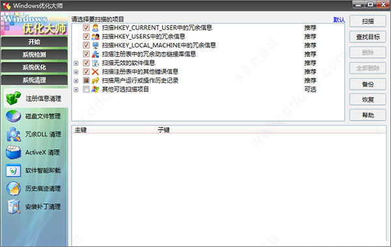The image size is (391, 247).
Task: Click the software icon of the 扫描无效的软件信息 row
Action: [x=95, y=63]
